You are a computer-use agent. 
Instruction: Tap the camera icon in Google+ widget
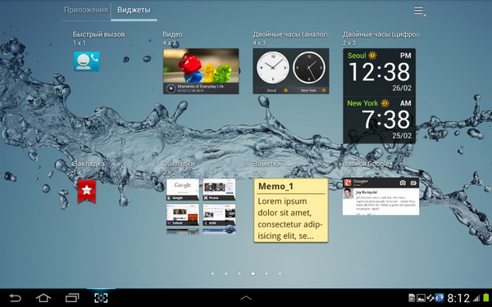tap(403, 183)
